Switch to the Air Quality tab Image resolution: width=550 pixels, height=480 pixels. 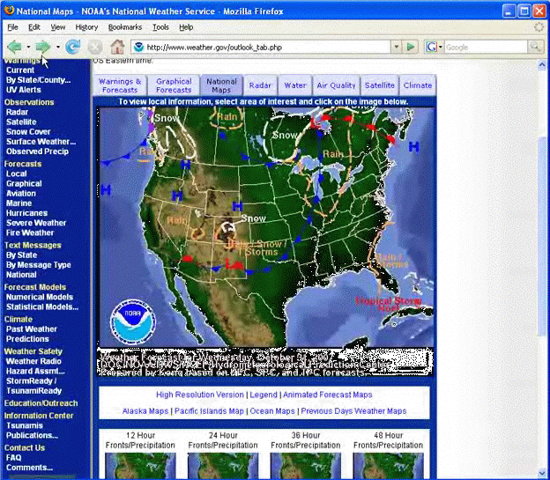[336, 85]
